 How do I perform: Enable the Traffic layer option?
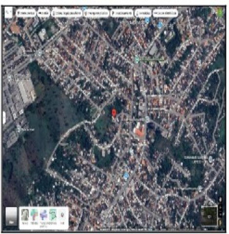click(x=34, y=217)
